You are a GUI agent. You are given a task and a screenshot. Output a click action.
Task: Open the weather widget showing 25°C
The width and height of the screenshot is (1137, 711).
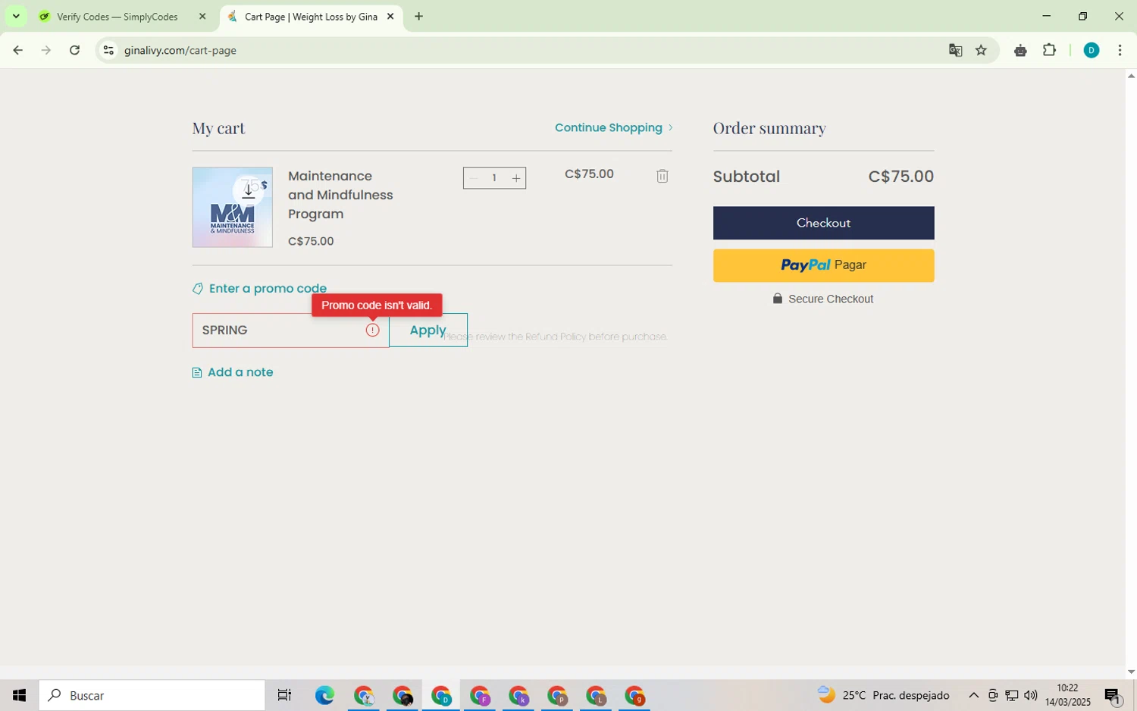click(x=883, y=695)
